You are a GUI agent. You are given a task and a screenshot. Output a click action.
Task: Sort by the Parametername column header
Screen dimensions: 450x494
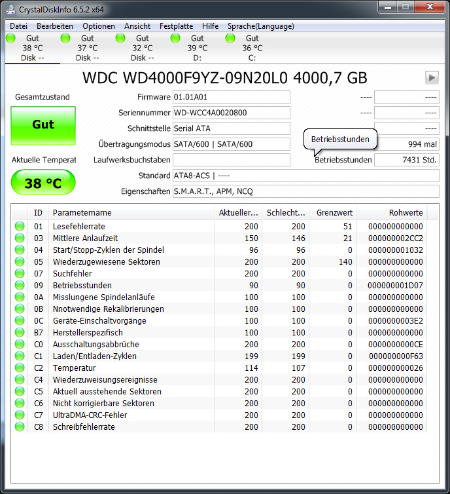tap(131, 213)
